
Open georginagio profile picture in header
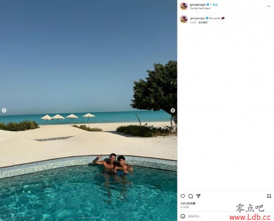[184, 6]
